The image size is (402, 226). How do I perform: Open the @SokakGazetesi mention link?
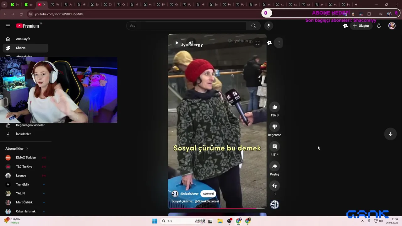(207, 201)
